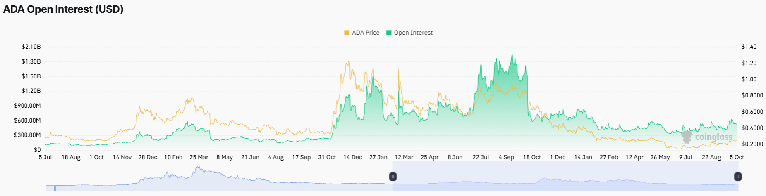Click the 31 Oct date label
The height and width of the screenshot is (196, 766).
[327, 157]
